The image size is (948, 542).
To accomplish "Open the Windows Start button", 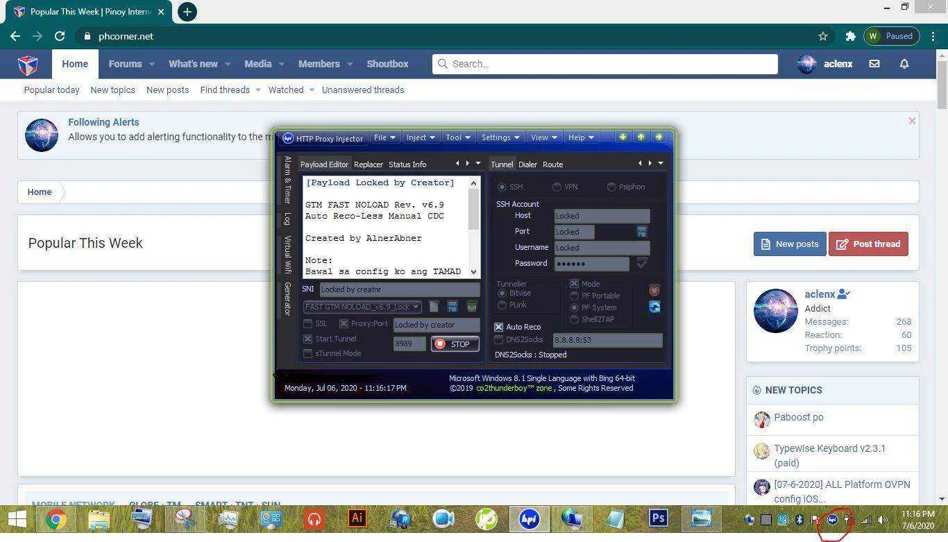I will 17,519.
